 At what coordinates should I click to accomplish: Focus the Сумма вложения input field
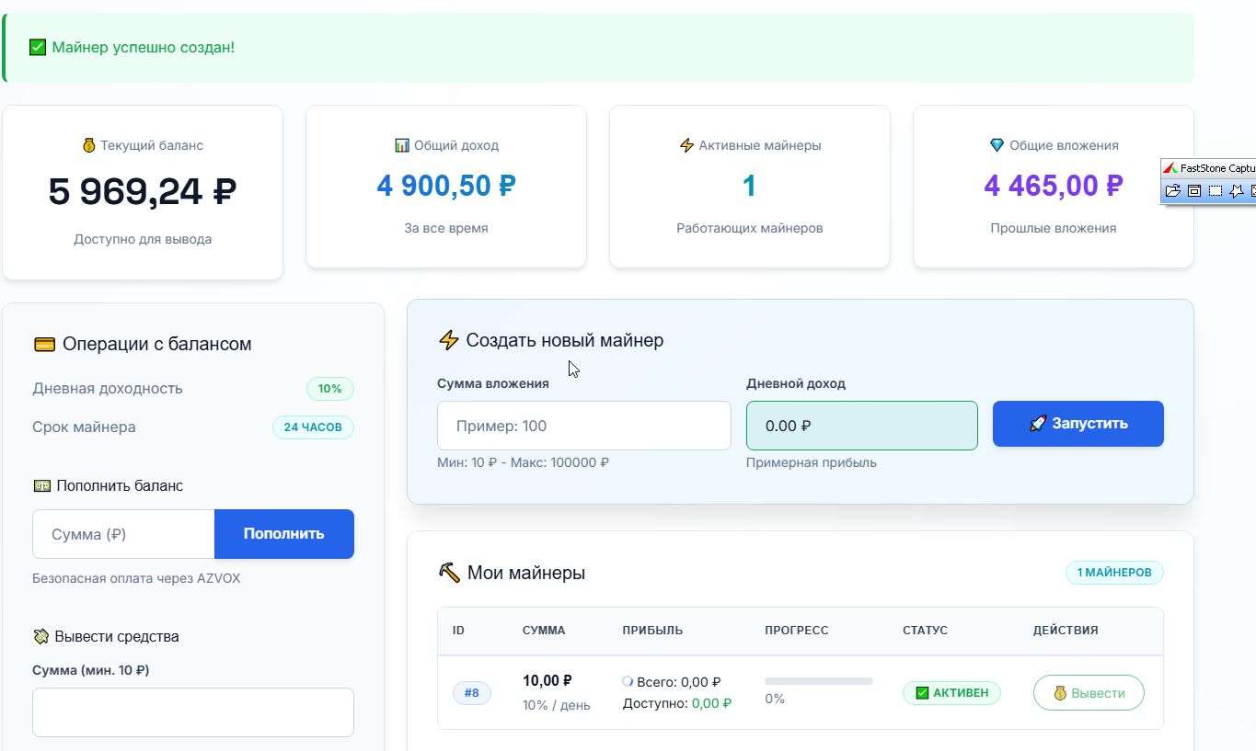(584, 426)
